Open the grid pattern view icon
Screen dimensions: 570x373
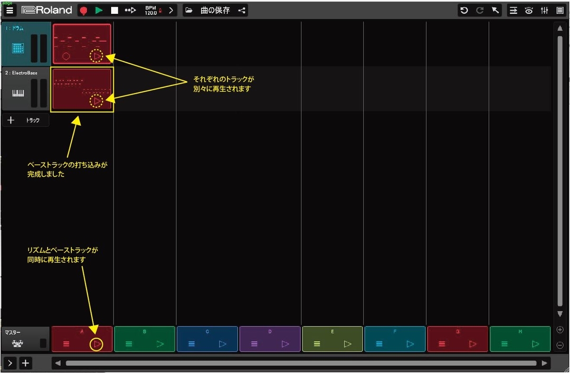point(560,10)
